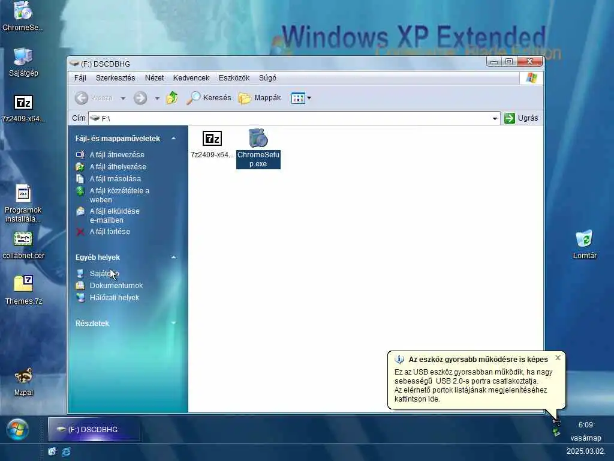614x461 pixels.
Task: Select the ChromeSetup desktop icon
Action: click(23, 16)
